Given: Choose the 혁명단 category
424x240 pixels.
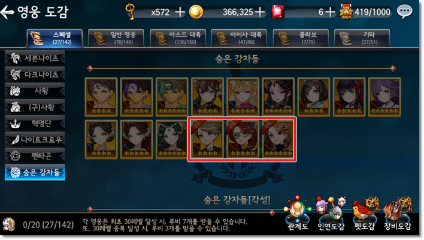Looking at the screenshot, I should point(35,124).
